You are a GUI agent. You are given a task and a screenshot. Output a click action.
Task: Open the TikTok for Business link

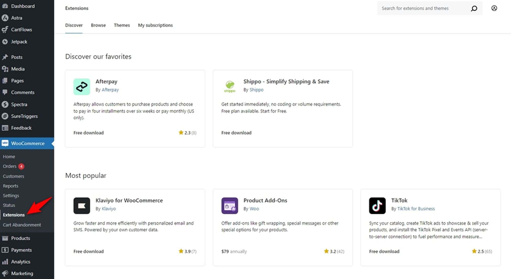416,209
